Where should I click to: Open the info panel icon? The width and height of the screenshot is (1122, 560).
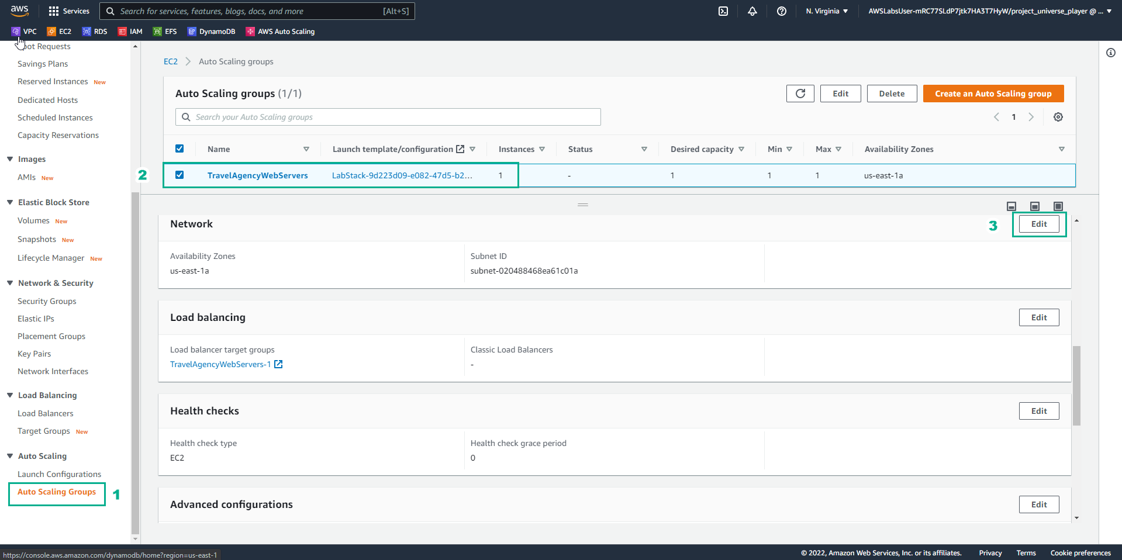click(x=1111, y=53)
